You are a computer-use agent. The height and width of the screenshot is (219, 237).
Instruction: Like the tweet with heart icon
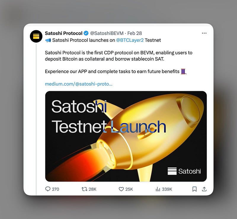click(121, 189)
